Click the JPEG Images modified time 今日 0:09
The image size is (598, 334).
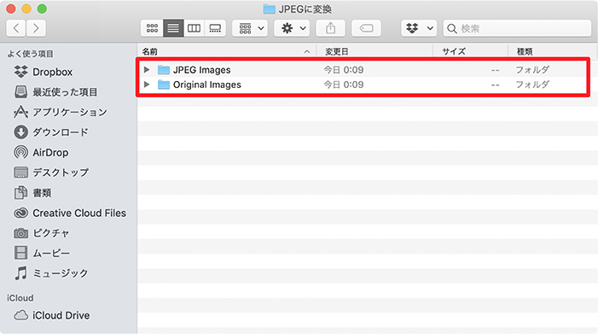pos(344,70)
